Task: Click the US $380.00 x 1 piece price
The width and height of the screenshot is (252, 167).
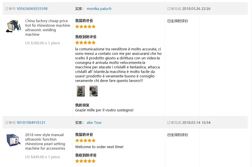Action: [43, 43]
